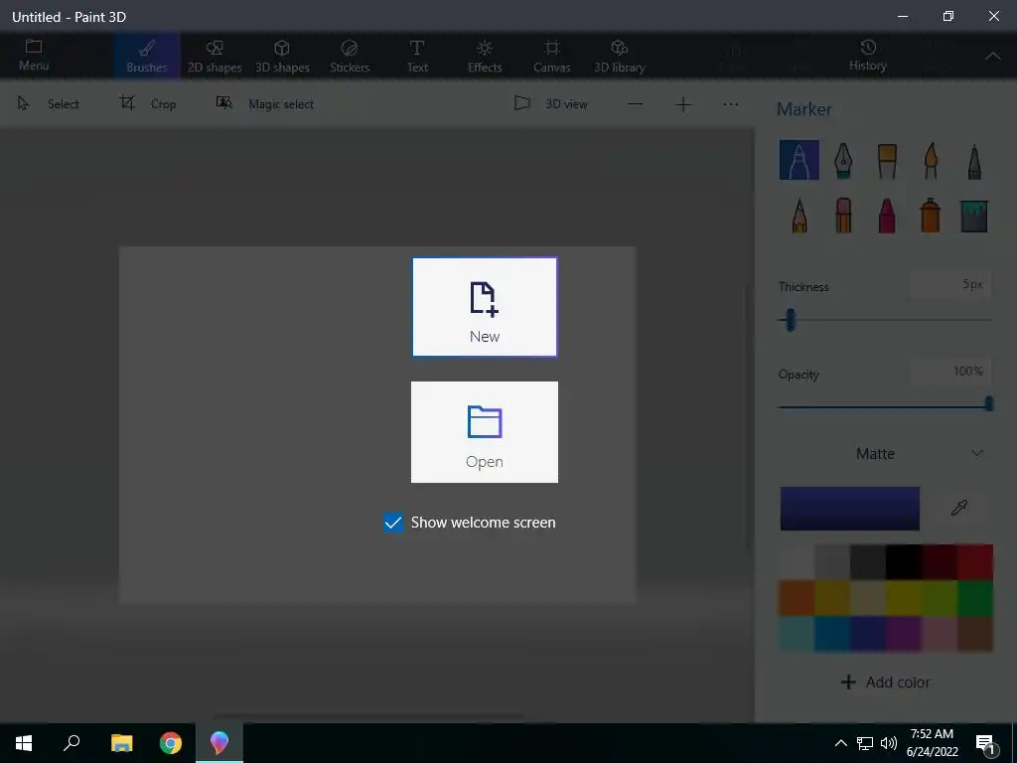Switch to the Stickers tab
Screen dimensions: 1017x763
tap(350, 56)
